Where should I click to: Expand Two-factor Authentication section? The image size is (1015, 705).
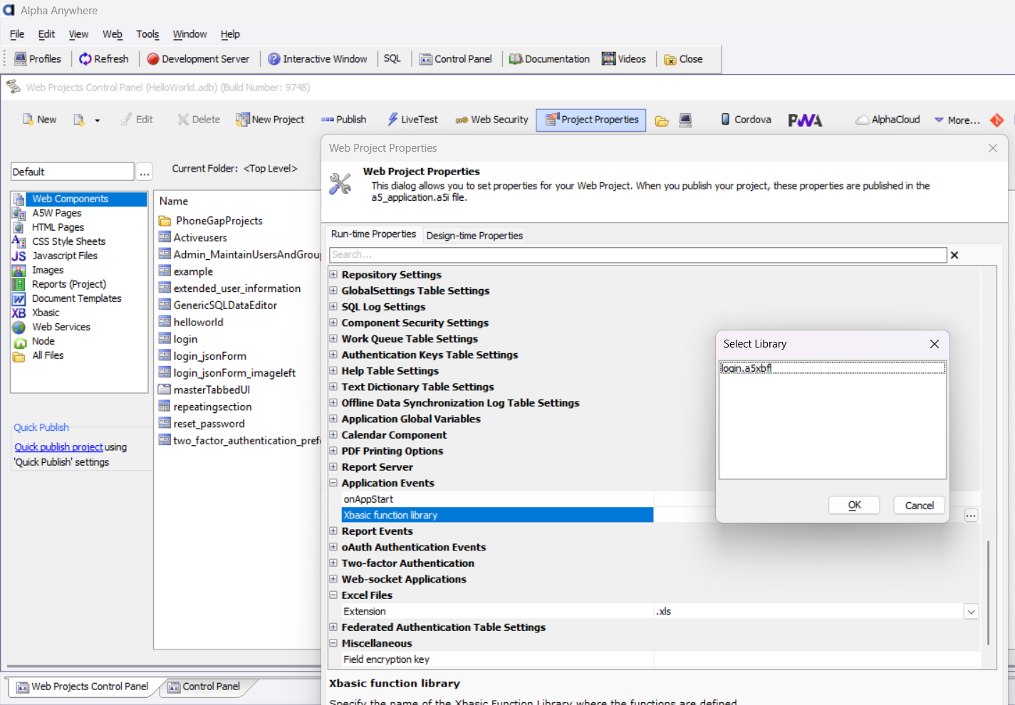pos(333,563)
